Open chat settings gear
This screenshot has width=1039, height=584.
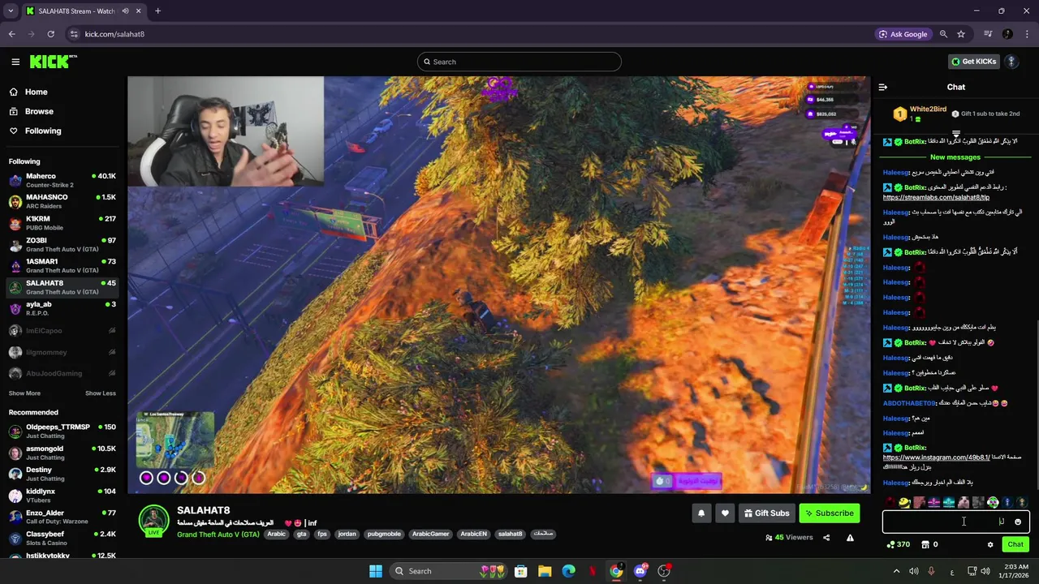(990, 545)
